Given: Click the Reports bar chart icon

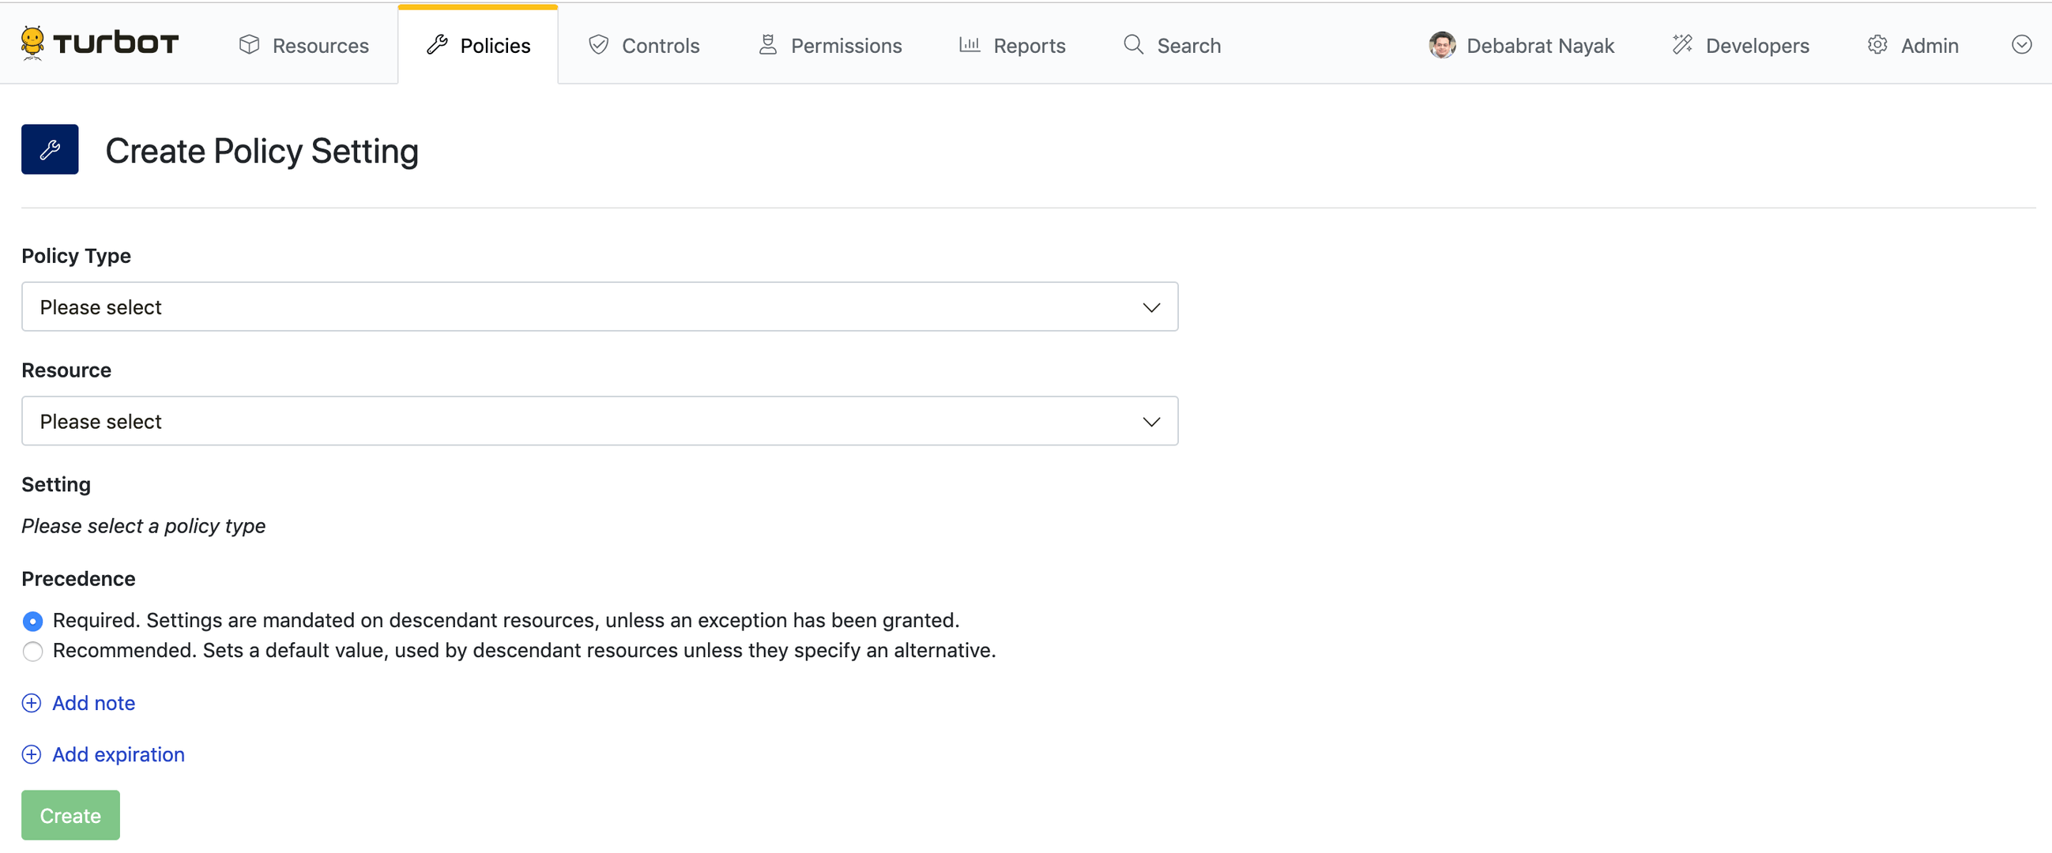Looking at the screenshot, I should (x=969, y=44).
